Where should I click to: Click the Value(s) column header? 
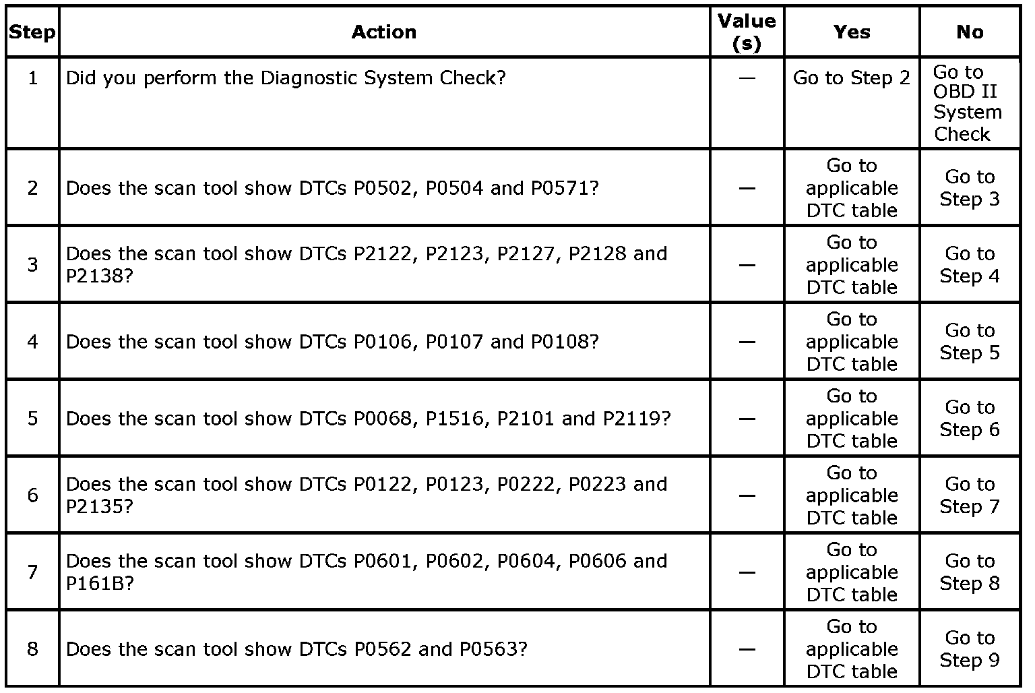(x=747, y=32)
